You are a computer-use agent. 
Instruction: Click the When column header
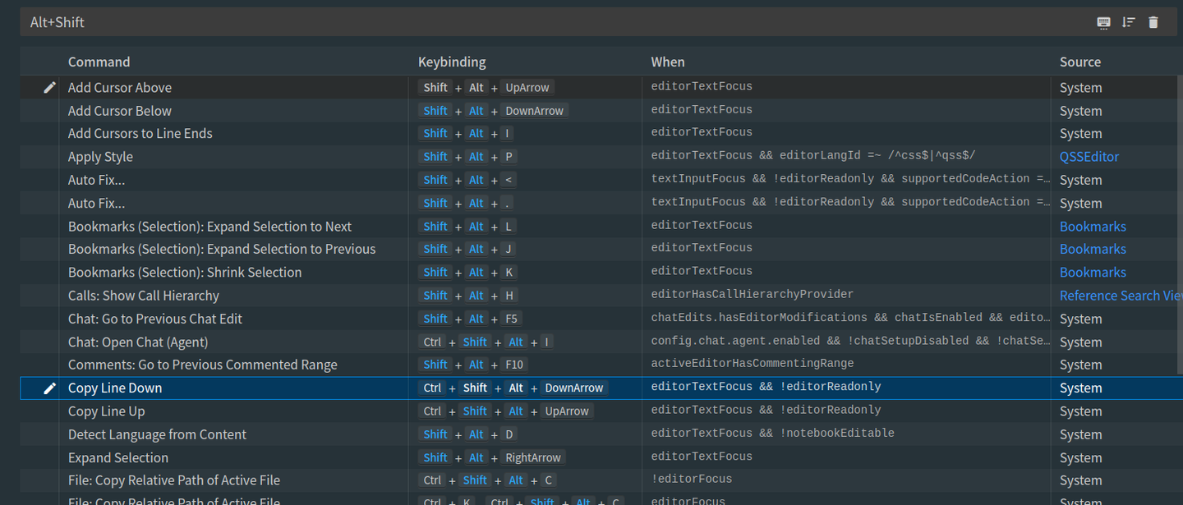pyautogui.click(x=668, y=62)
